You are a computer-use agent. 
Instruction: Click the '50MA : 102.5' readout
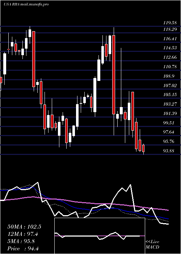[24, 227]
